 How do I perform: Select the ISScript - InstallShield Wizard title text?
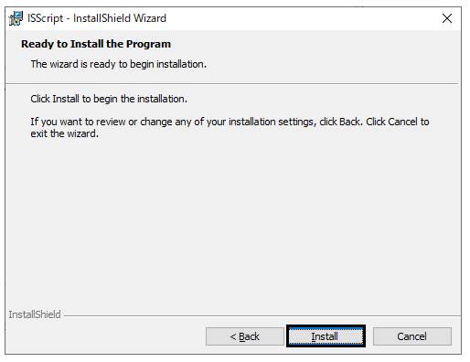(x=97, y=18)
